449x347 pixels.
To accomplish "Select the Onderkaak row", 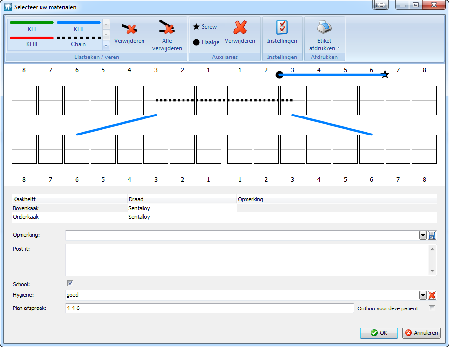I will (224, 217).
